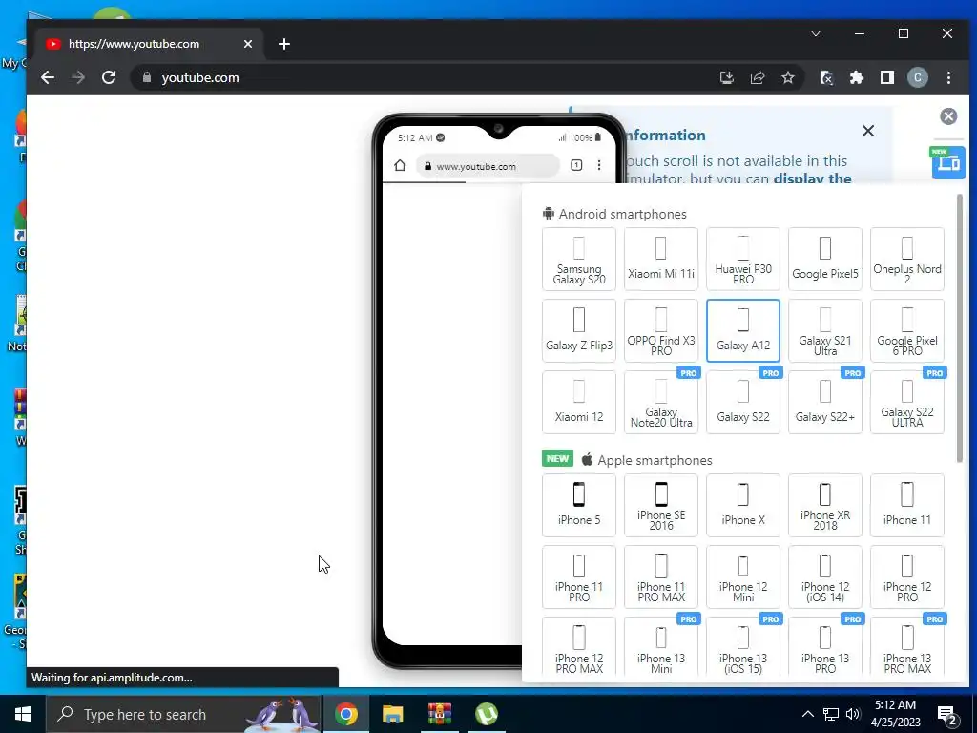The image size is (977, 733).
Task: Select the iPhone 11 PRO MAX device
Action: coord(661,576)
